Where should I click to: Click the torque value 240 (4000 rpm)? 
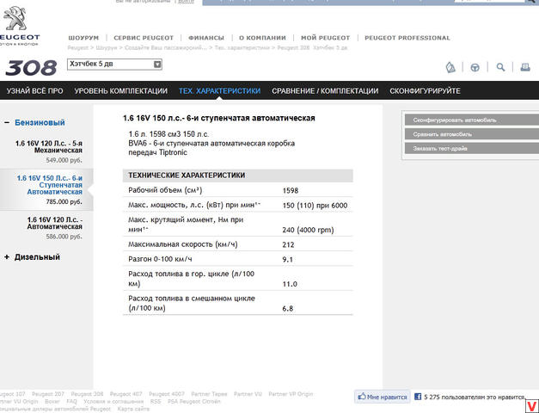coord(308,230)
